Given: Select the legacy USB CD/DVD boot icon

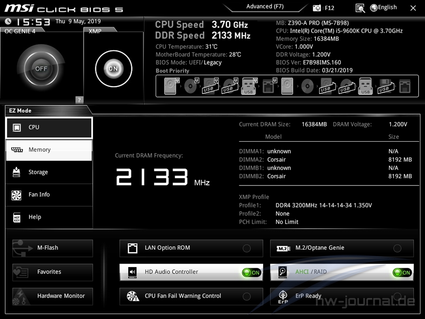Looking at the screenshot, I should [x=347, y=86].
